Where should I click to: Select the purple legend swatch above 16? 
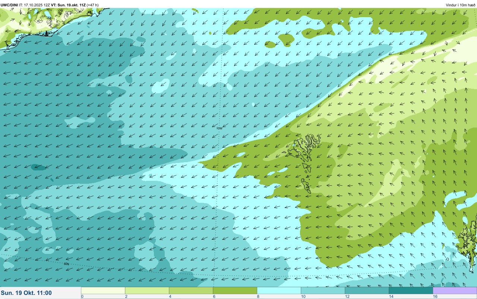455,290
